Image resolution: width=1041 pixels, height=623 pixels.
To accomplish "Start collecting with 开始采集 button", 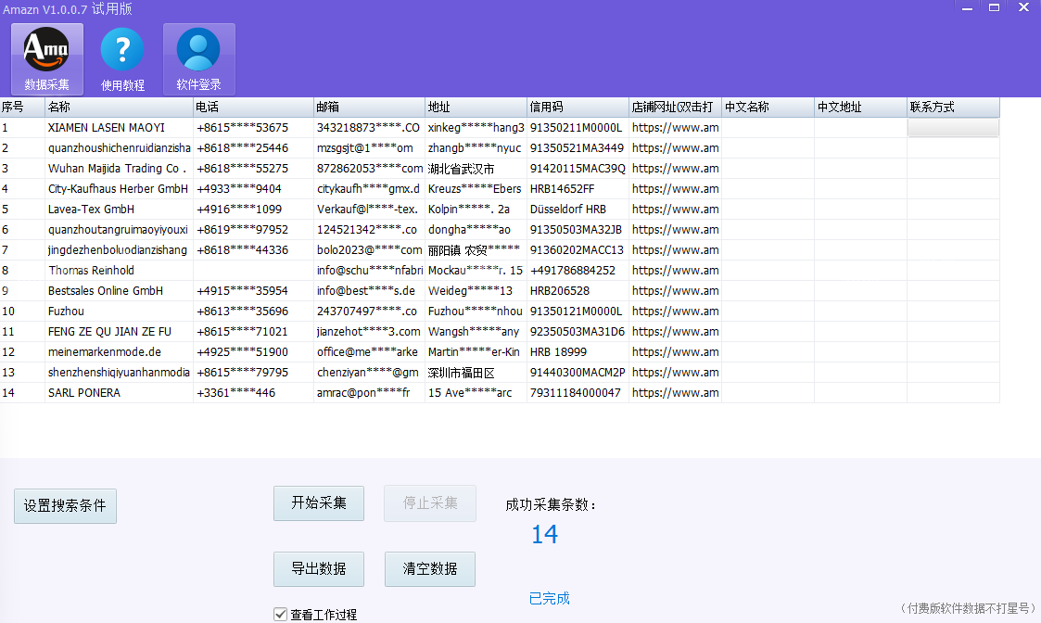I will tap(319, 503).
